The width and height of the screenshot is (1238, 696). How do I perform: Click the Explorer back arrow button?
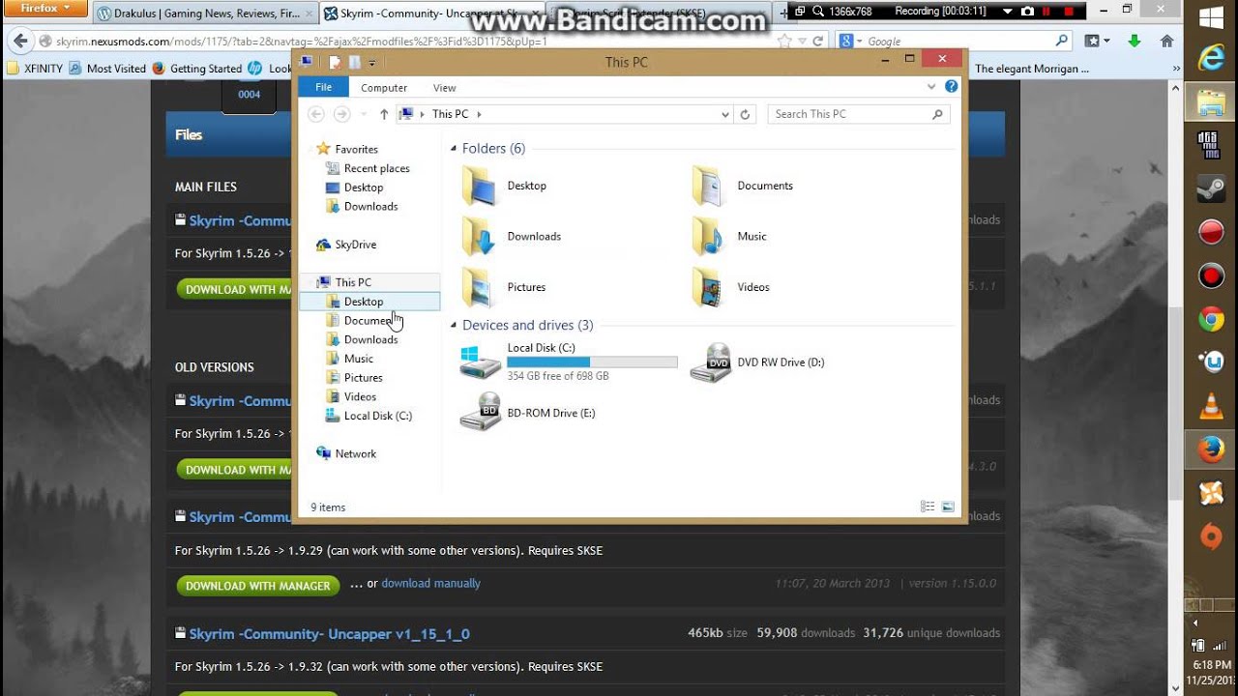tap(316, 114)
